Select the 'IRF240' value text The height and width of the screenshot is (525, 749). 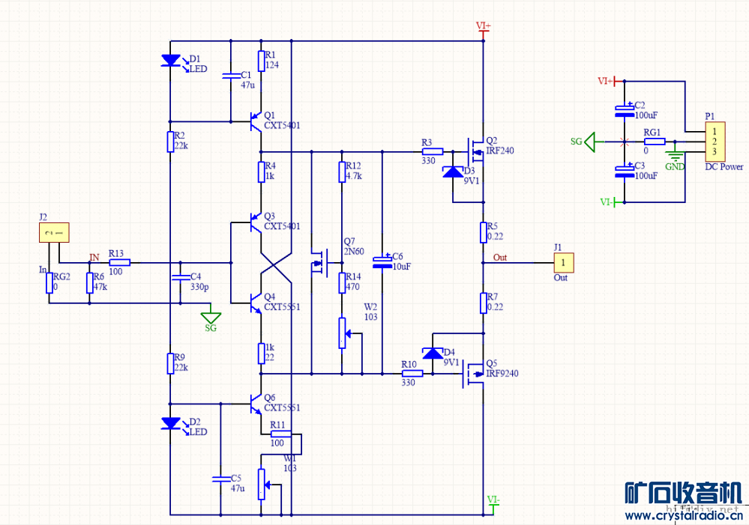[499, 151]
